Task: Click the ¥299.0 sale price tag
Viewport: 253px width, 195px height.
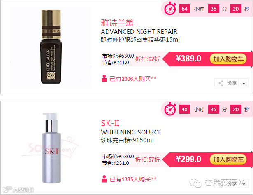Action: tap(188, 159)
